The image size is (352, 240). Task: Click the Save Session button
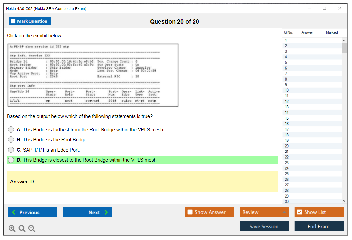click(x=264, y=226)
